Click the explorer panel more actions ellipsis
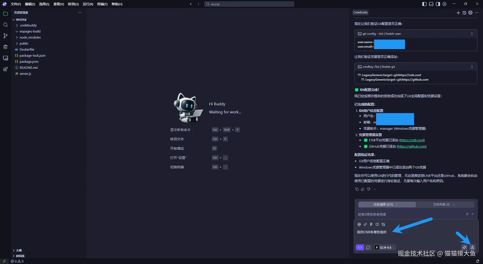 click(80, 13)
